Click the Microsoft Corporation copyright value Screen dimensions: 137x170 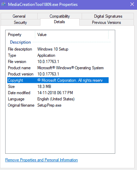click(70, 80)
